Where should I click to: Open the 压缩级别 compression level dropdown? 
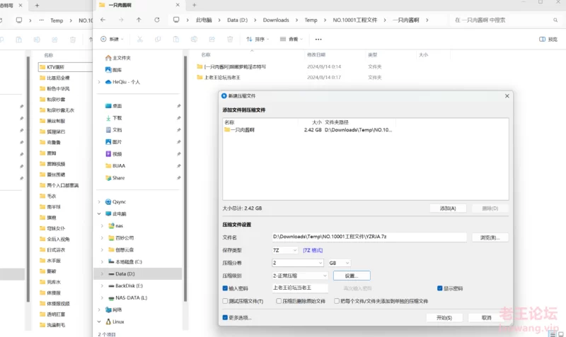click(x=299, y=276)
